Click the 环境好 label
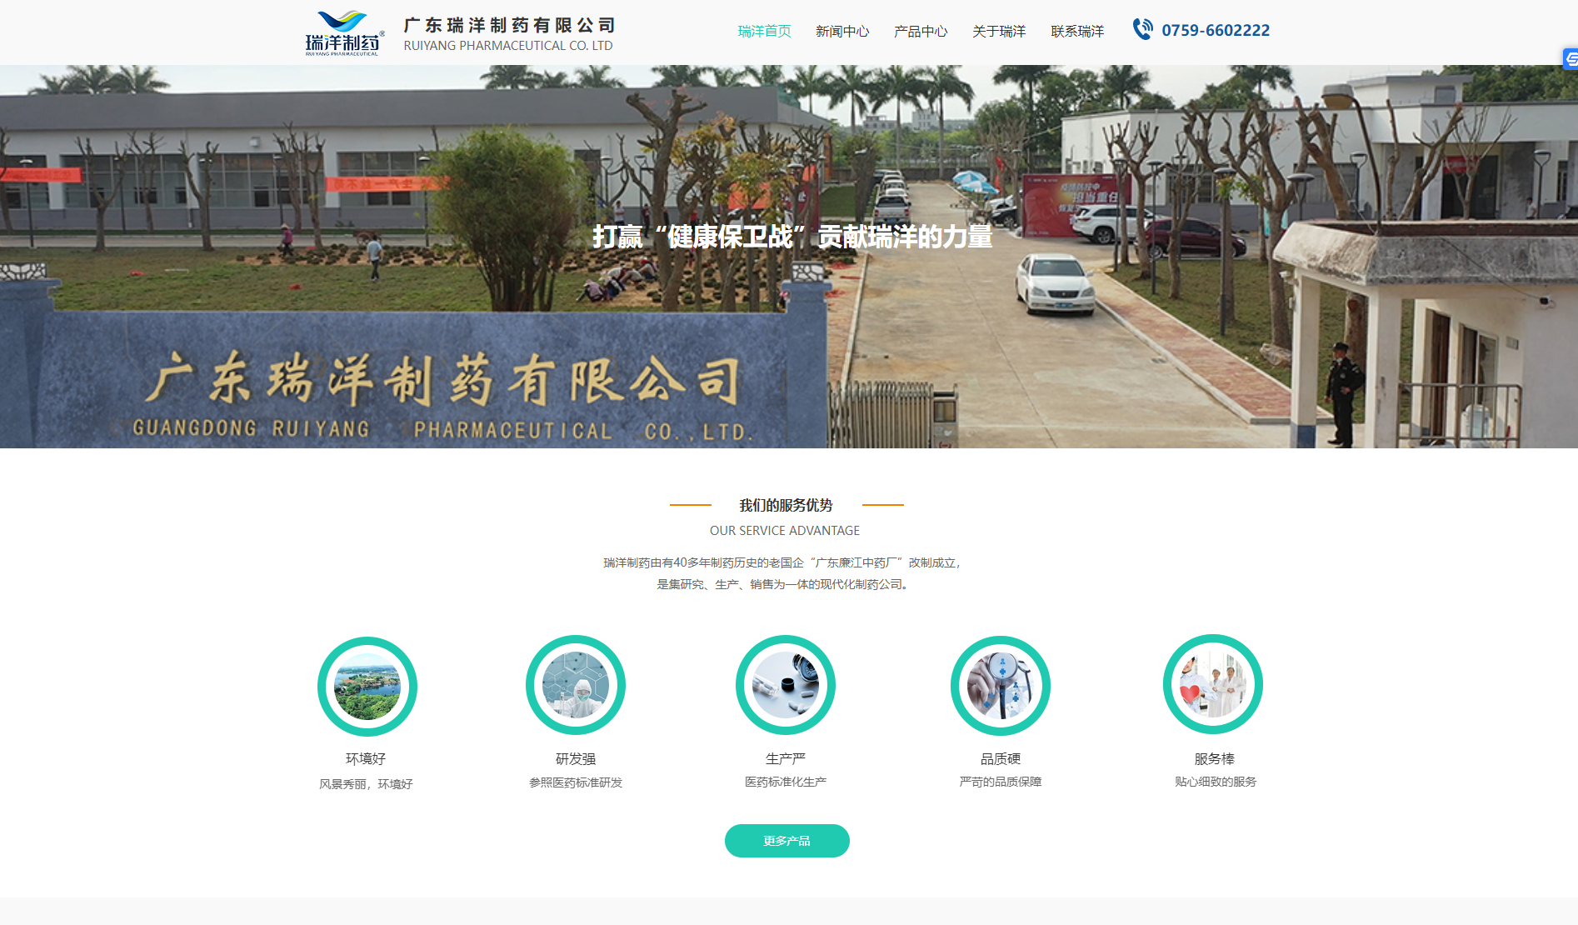The image size is (1578, 925). [366, 758]
